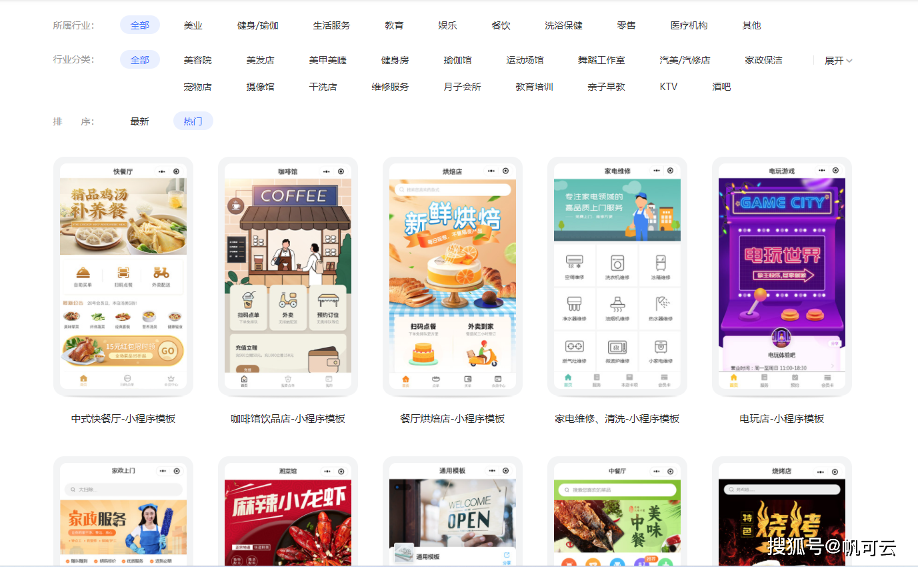Open 咖啡馆 template preview
The height and width of the screenshot is (567, 918).
(x=288, y=276)
